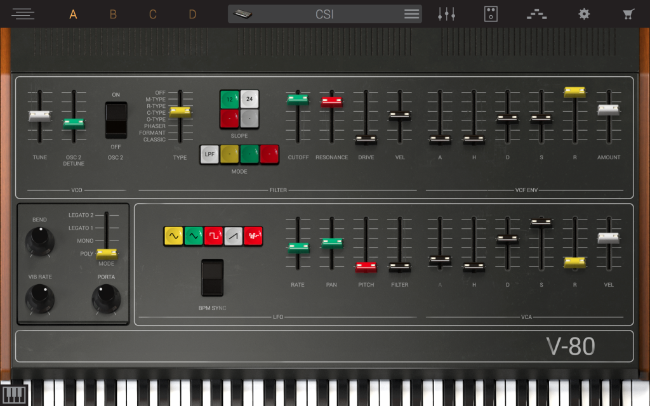Image resolution: width=650 pixels, height=406 pixels.
Task: Open the CSI preset browser list menu
Action: [x=411, y=14]
